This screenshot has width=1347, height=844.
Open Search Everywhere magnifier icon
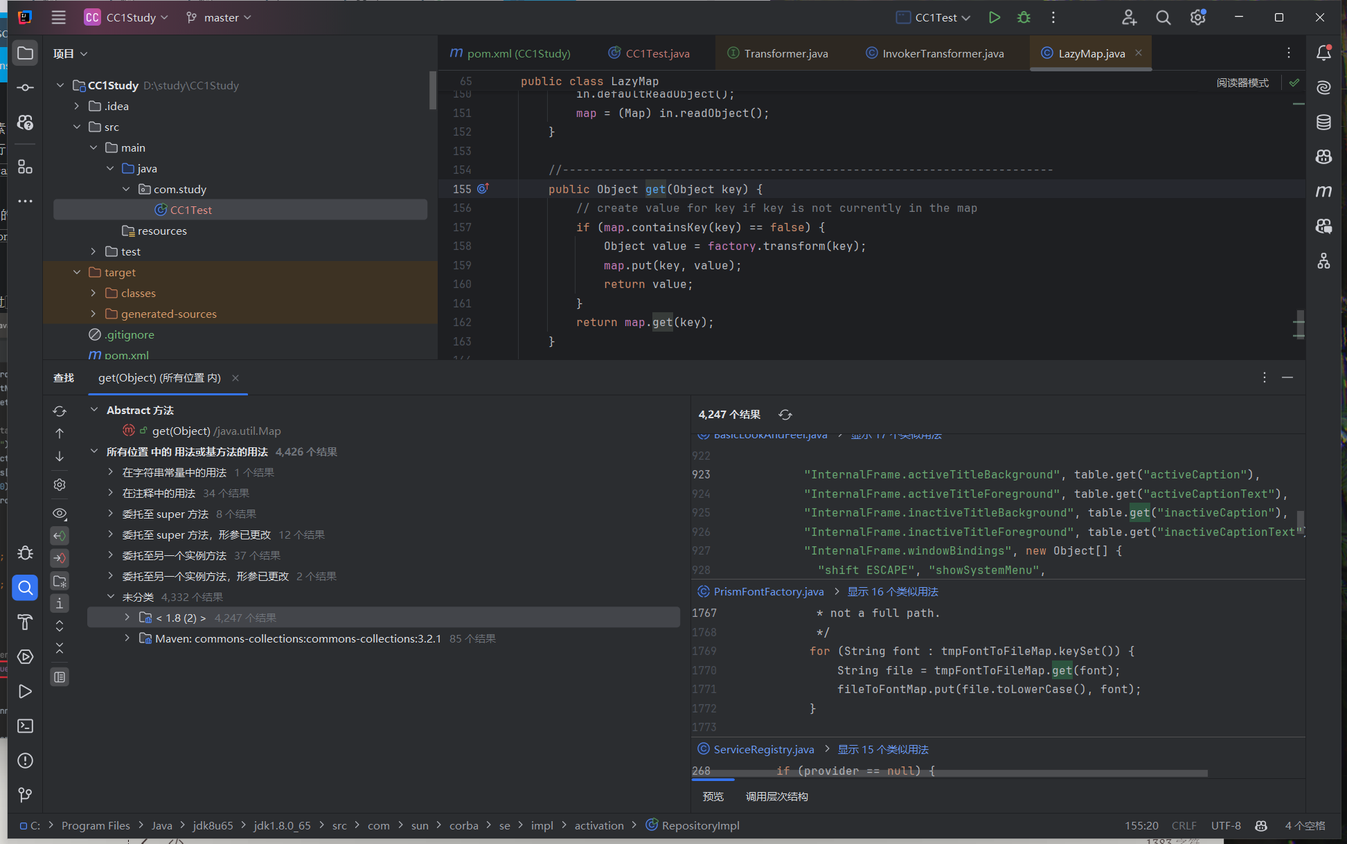[x=1163, y=17]
